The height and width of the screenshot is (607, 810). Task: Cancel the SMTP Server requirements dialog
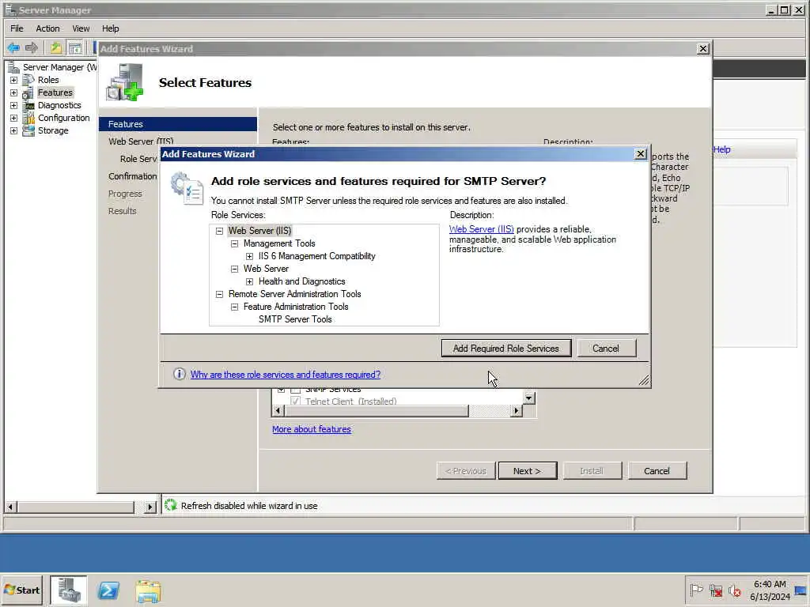606,349
